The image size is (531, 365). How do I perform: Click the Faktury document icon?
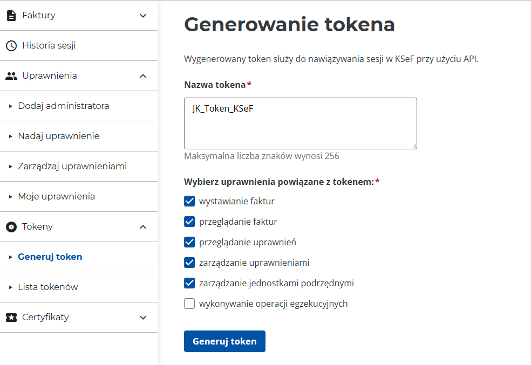click(12, 15)
